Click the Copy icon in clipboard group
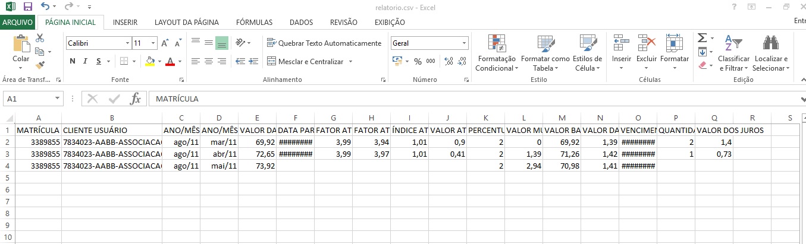 coord(40,52)
